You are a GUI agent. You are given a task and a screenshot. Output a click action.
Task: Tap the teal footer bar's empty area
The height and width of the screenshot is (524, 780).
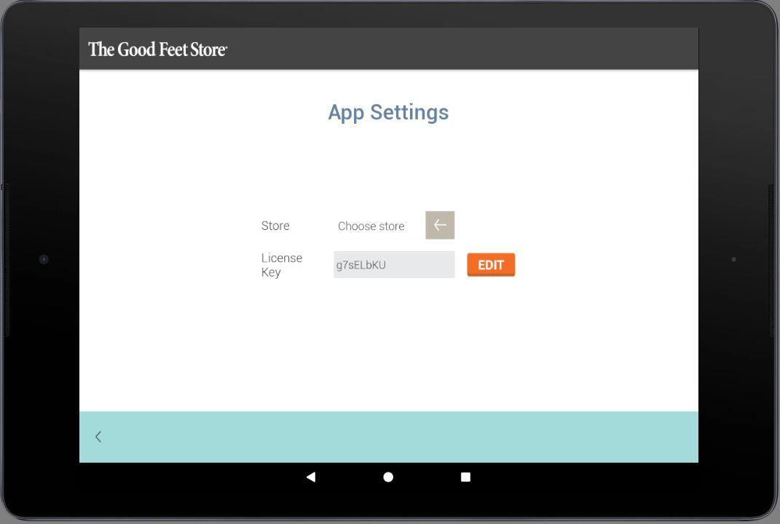398,437
